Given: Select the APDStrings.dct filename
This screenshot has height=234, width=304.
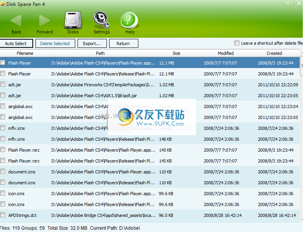Looking at the screenshot, I should (23, 215).
